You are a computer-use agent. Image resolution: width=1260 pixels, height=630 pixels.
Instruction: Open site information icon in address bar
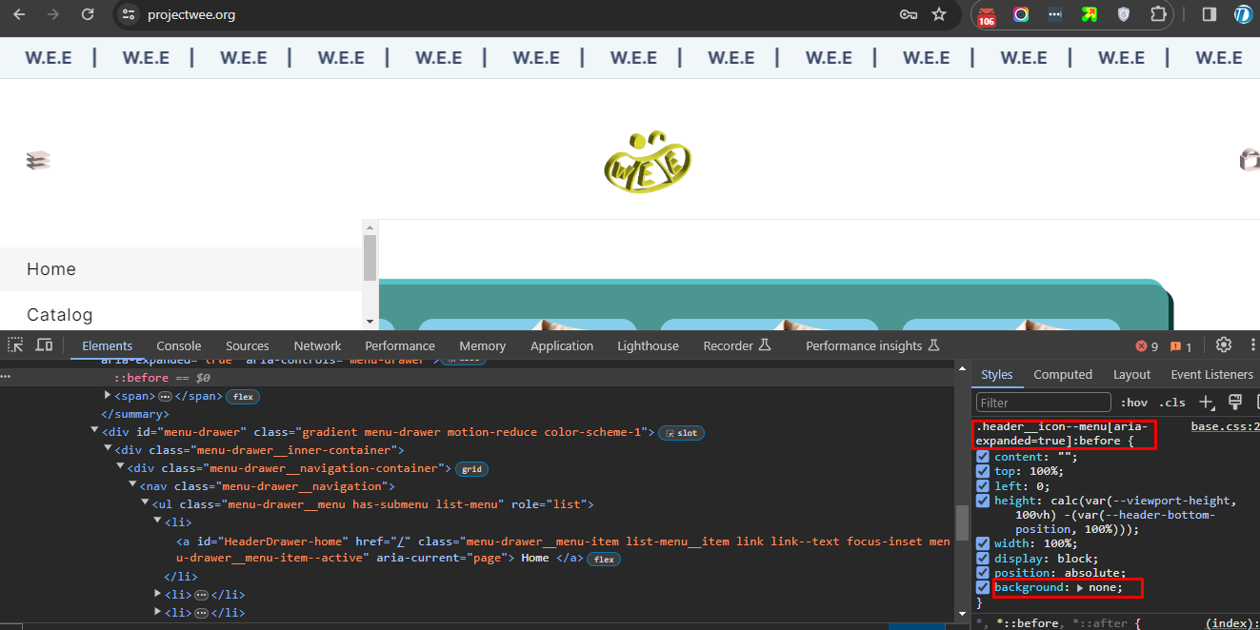click(x=130, y=14)
